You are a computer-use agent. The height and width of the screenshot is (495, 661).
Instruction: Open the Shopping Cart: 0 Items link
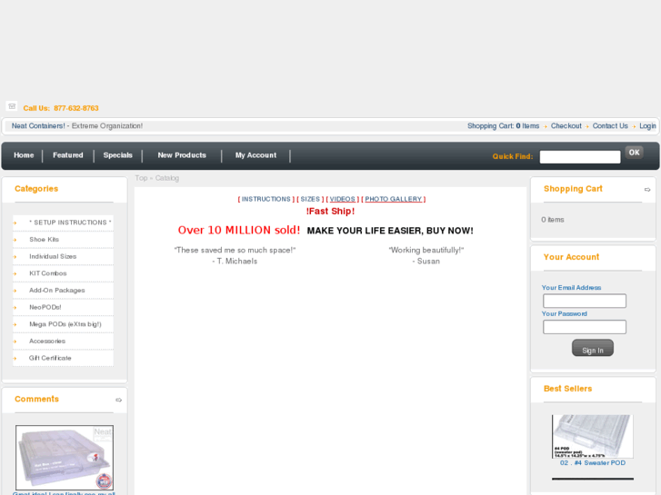(504, 126)
